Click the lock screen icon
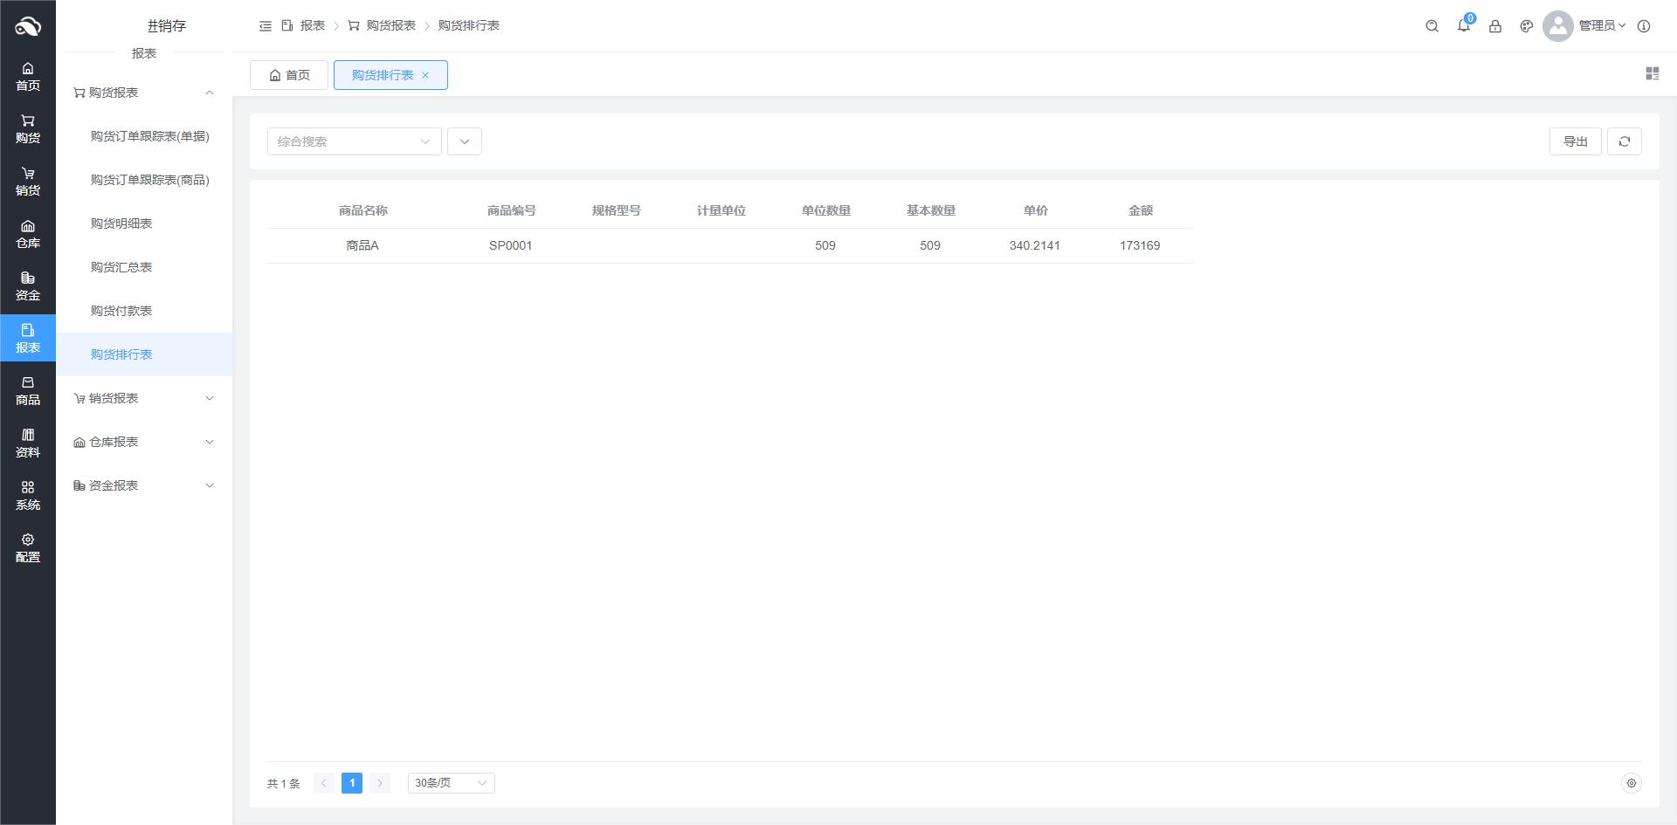The height and width of the screenshot is (825, 1677). coord(1494,26)
